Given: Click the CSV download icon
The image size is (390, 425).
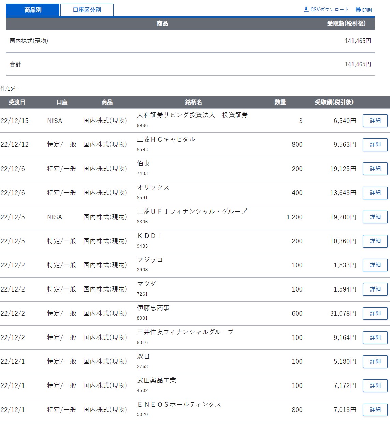Looking at the screenshot, I should pyautogui.click(x=306, y=9).
